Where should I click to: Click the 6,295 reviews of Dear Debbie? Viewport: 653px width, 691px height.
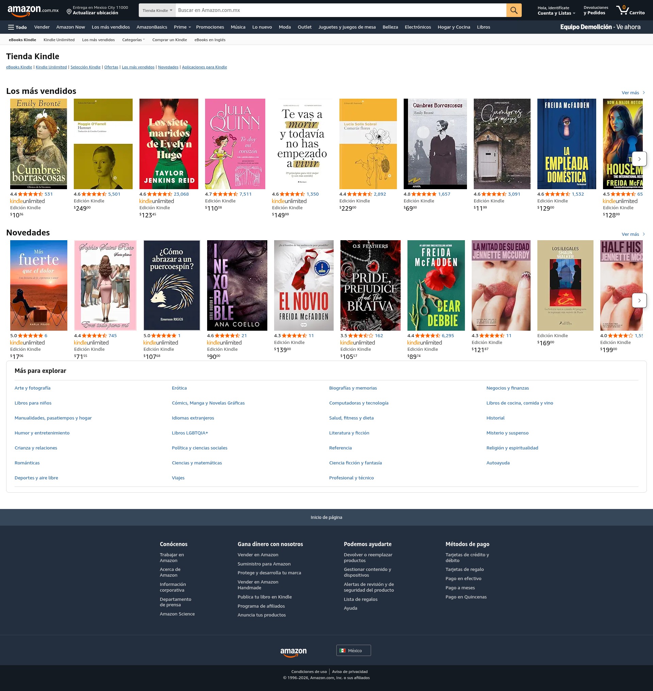(448, 335)
